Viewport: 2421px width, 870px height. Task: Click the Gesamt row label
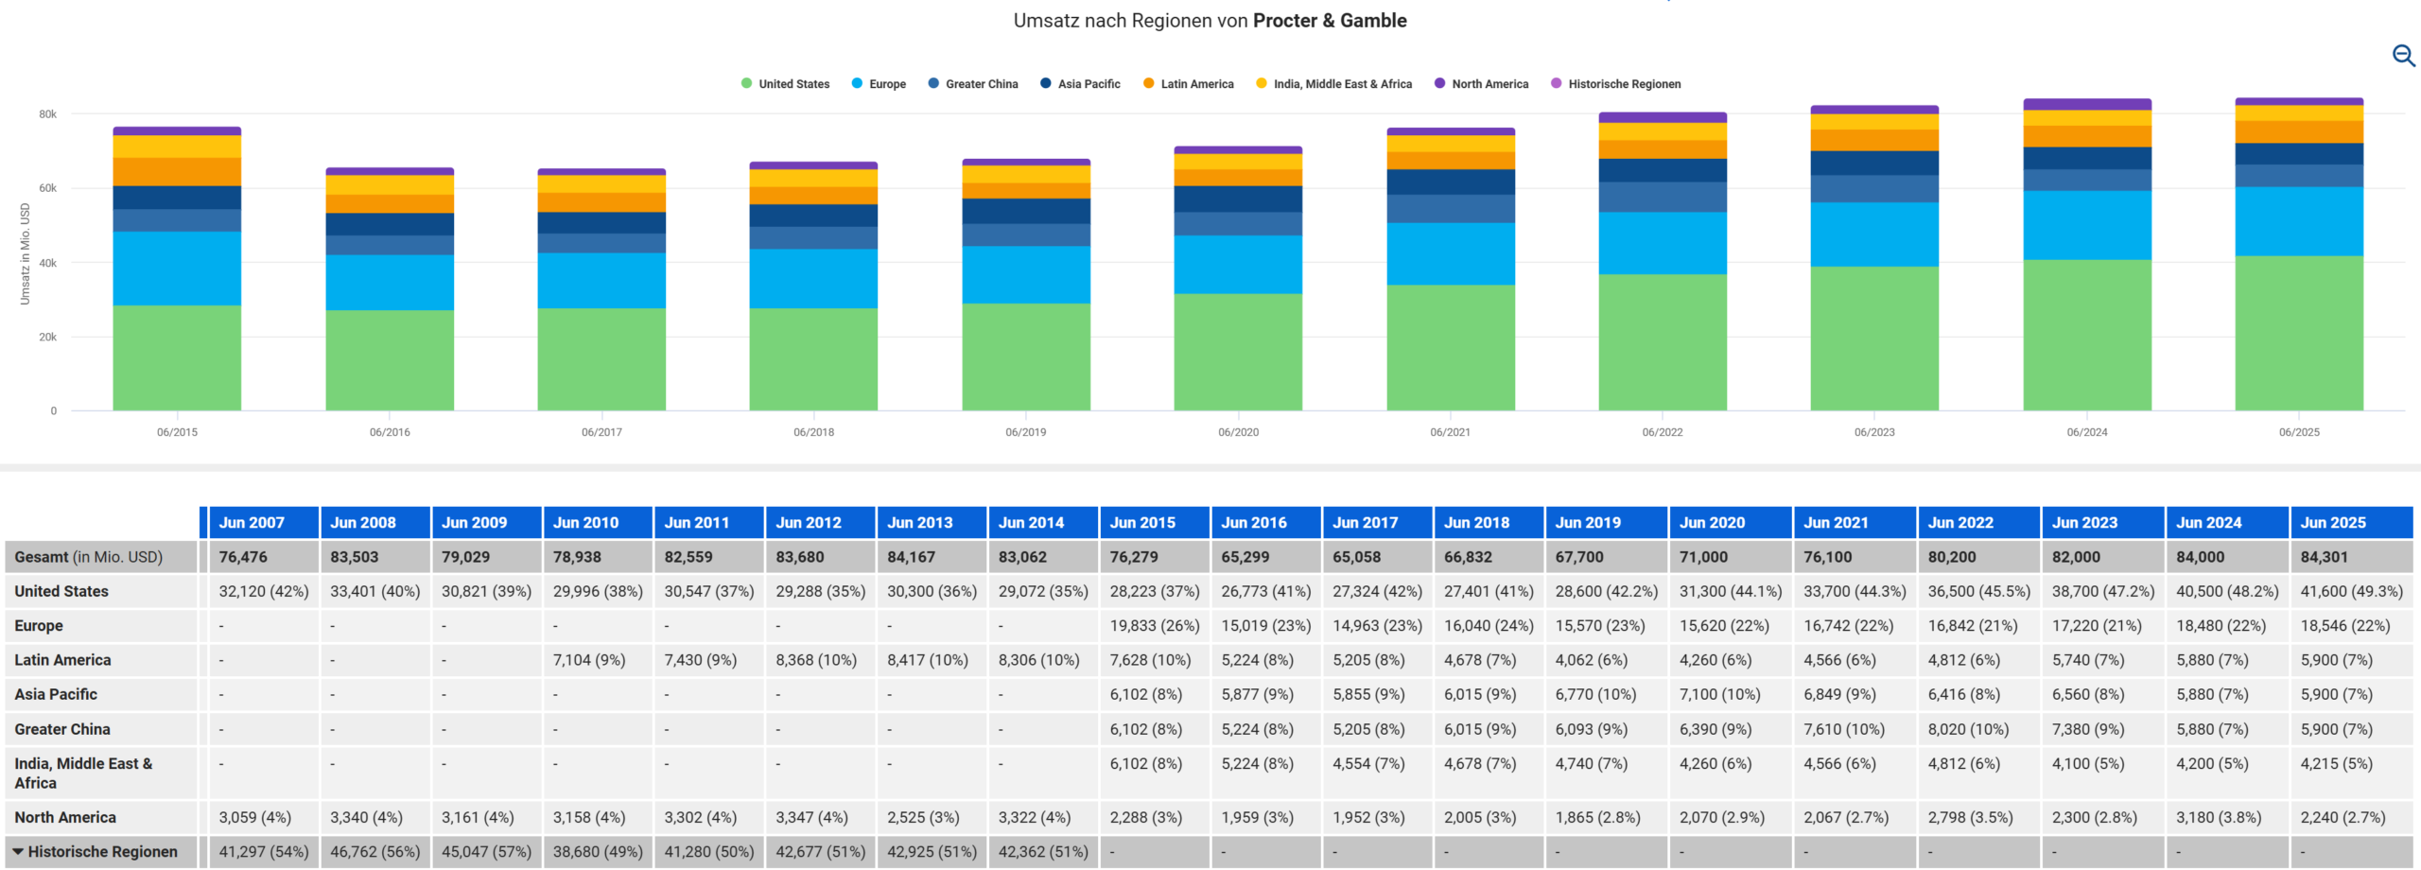tap(89, 557)
